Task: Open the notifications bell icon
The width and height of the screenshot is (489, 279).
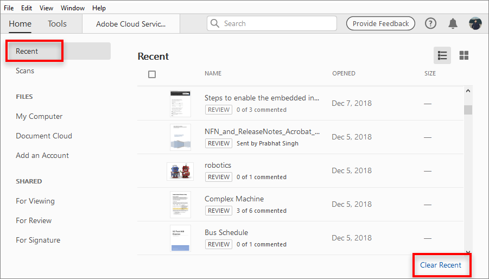Action: pyautogui.click(x=453, y=23)
